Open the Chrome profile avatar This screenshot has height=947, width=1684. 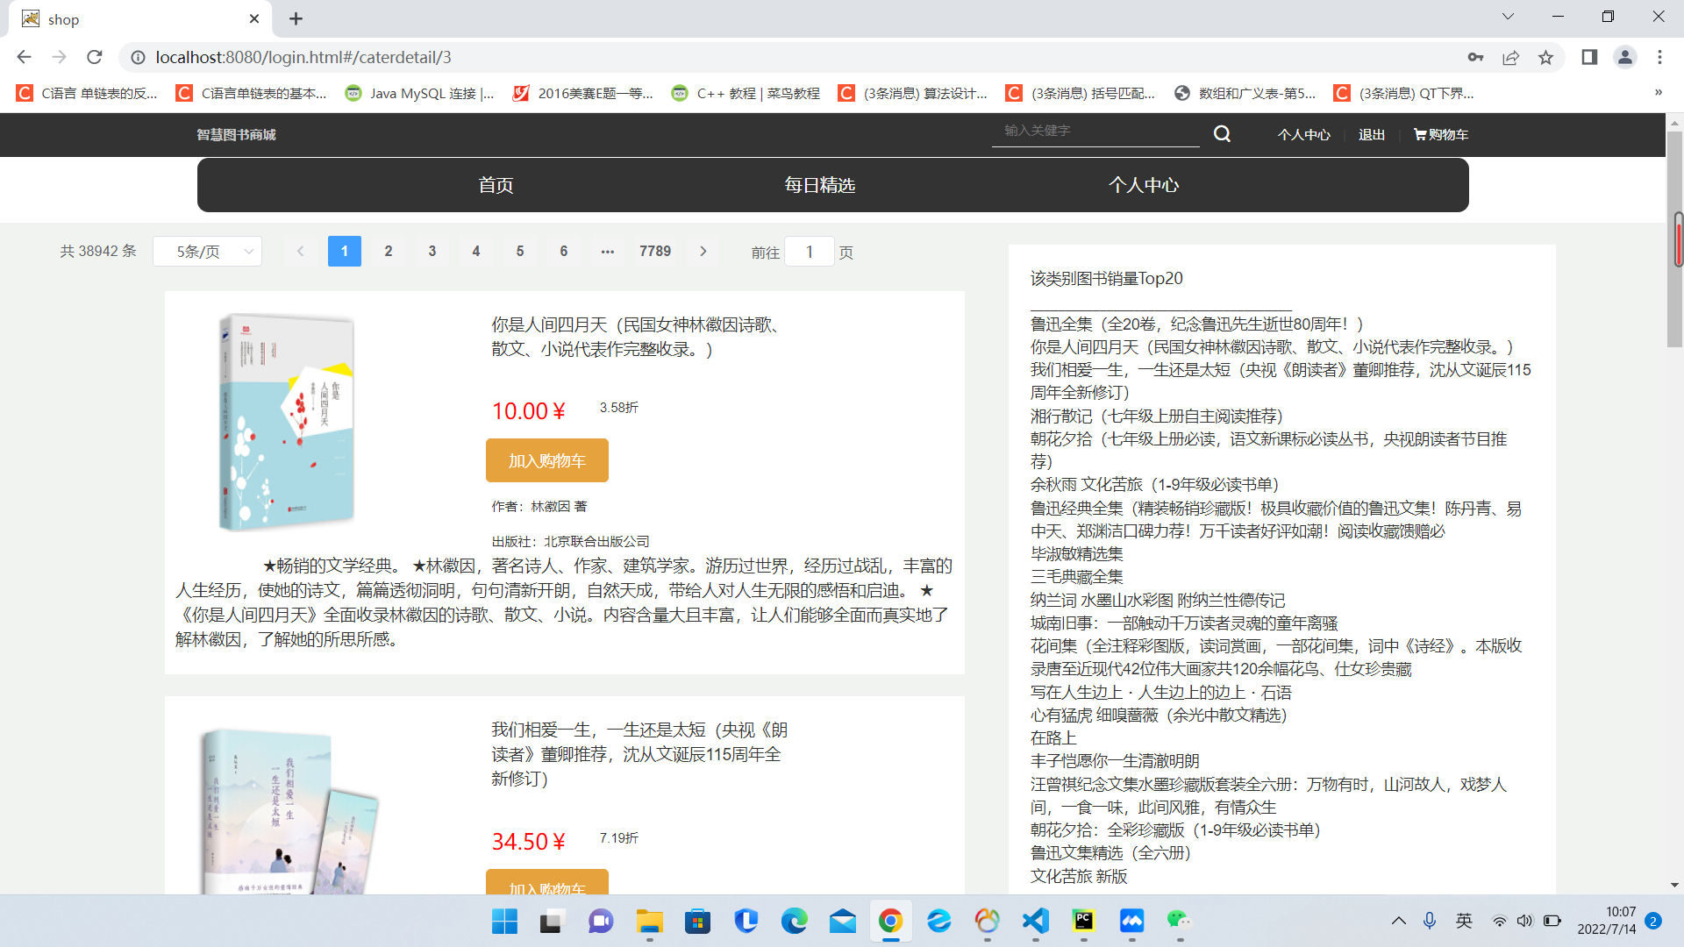click(1624, 57)
